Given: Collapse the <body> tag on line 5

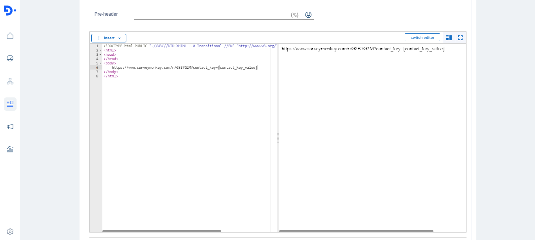Looking at the screenshot, I should (x=100, y=63).
